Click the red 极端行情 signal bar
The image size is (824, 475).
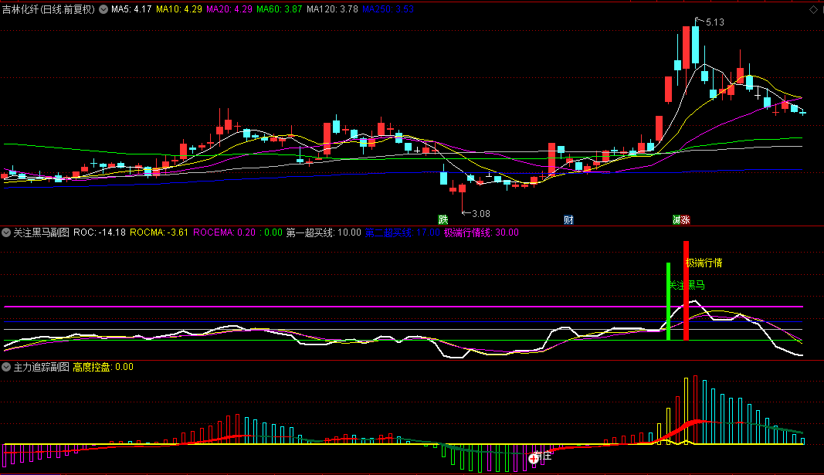(686, 290)
